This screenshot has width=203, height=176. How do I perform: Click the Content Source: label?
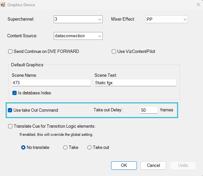22,36
